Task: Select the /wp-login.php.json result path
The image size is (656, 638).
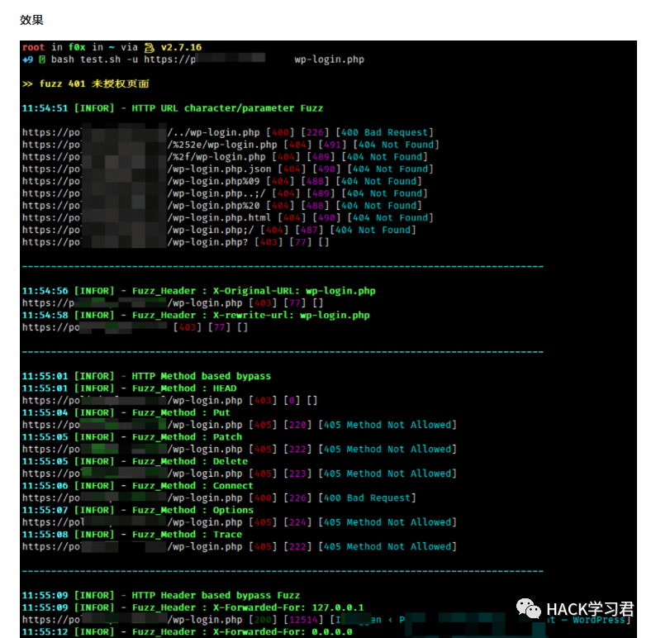Action: coord(220,169)
